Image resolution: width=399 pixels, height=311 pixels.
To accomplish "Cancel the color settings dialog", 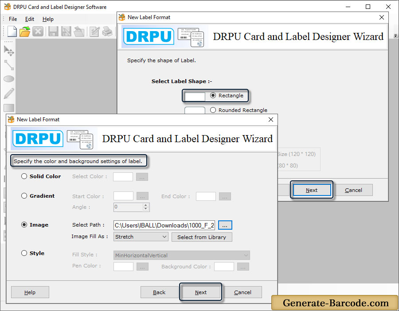I will click(243, 292).
